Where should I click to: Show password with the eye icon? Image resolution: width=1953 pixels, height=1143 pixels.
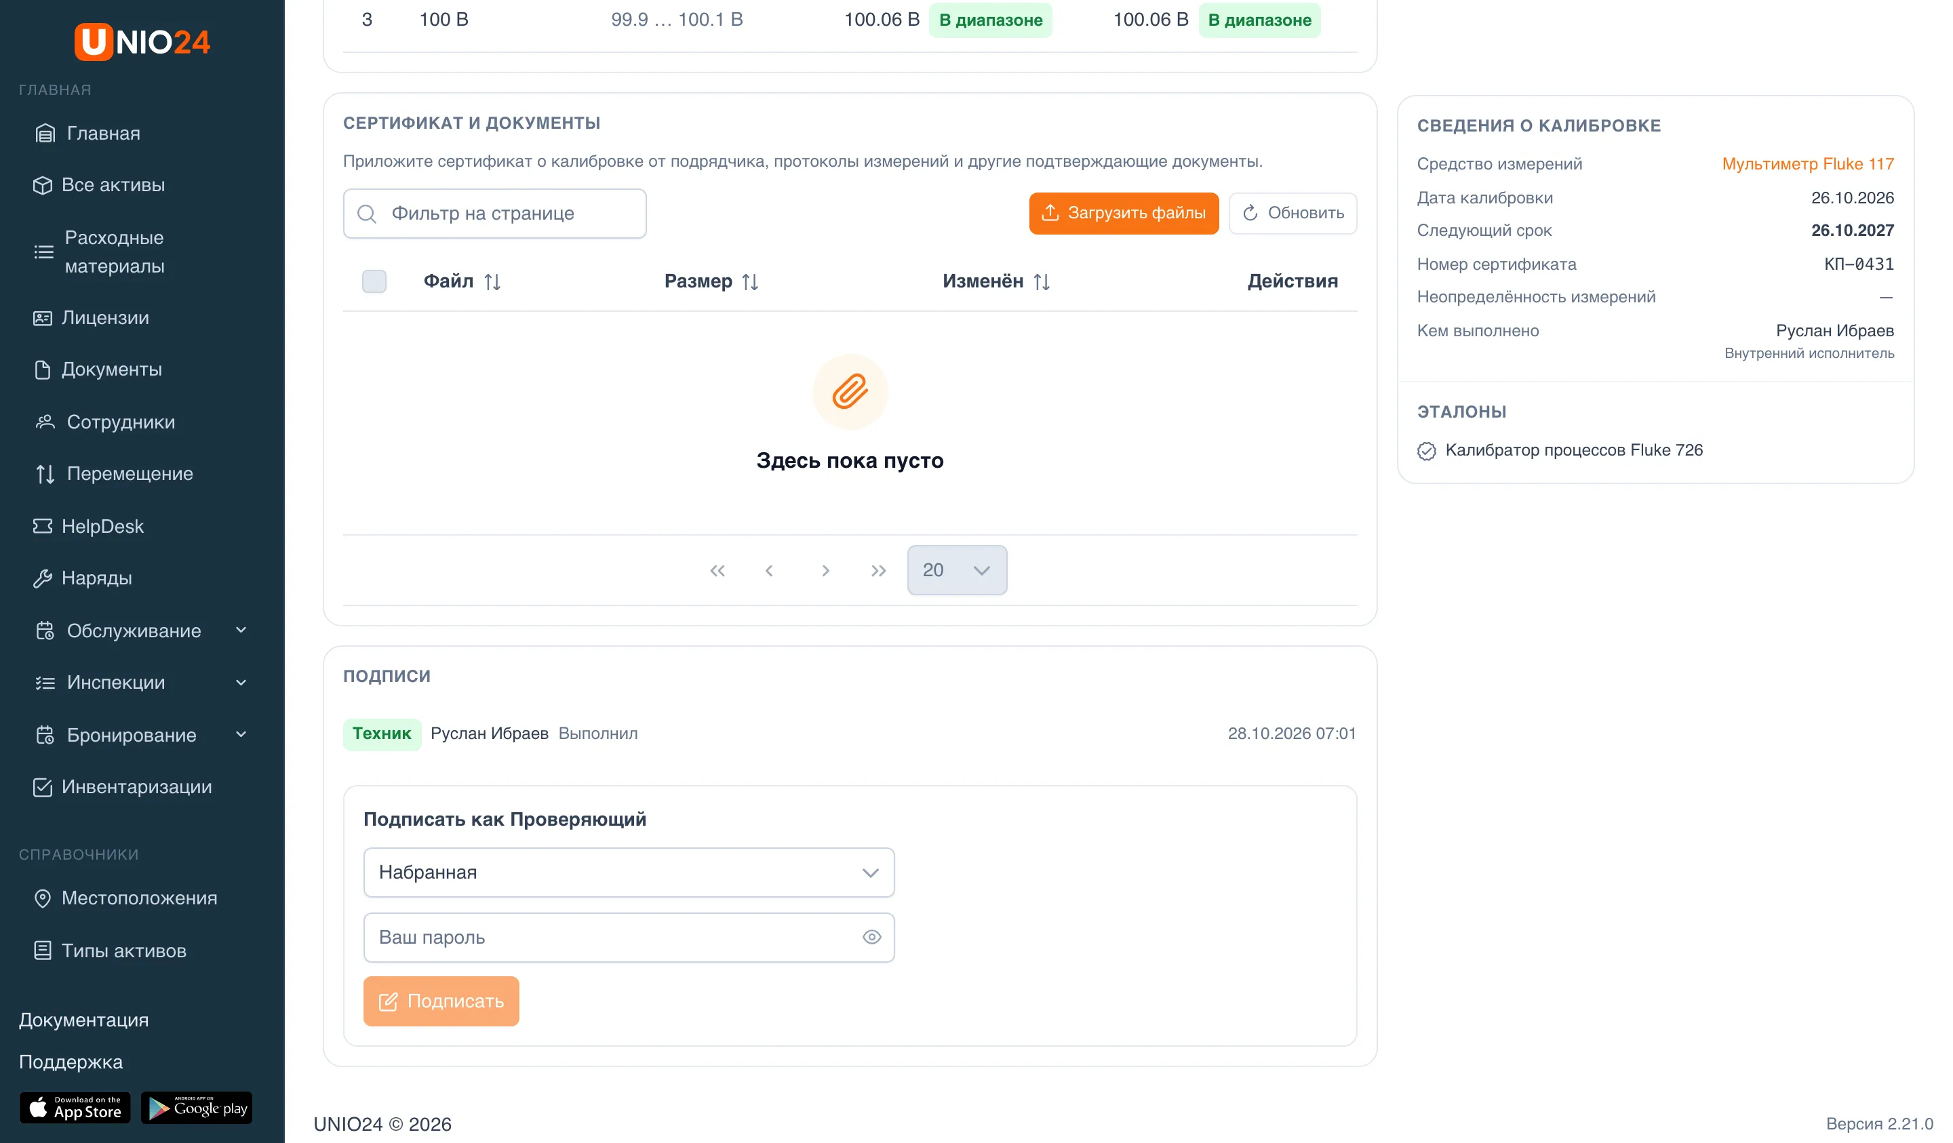[x=871, y=937]
